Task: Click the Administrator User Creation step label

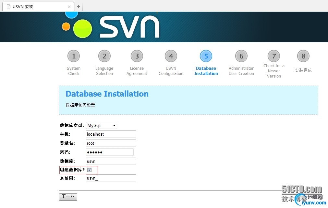Action: coord(241,71)
